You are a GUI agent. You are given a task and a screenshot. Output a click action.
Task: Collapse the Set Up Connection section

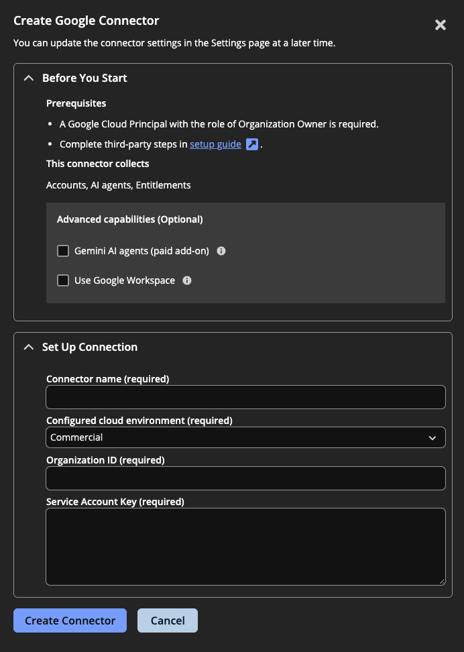[x=29, y=347]
